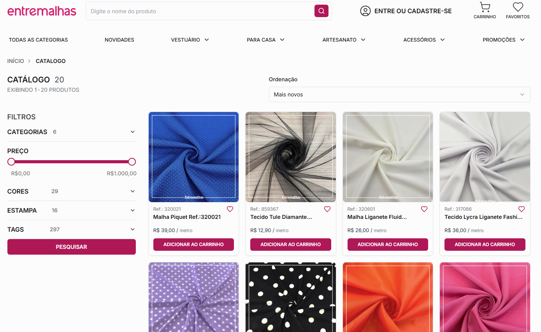Viewport: 541px width, 332px height.
Task: Open the blue Malha Piquet product image
Action: (193, 157)
